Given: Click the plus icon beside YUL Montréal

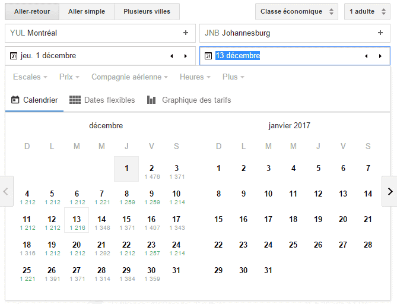Looking at the screenshot, I should tap(186, 33).
